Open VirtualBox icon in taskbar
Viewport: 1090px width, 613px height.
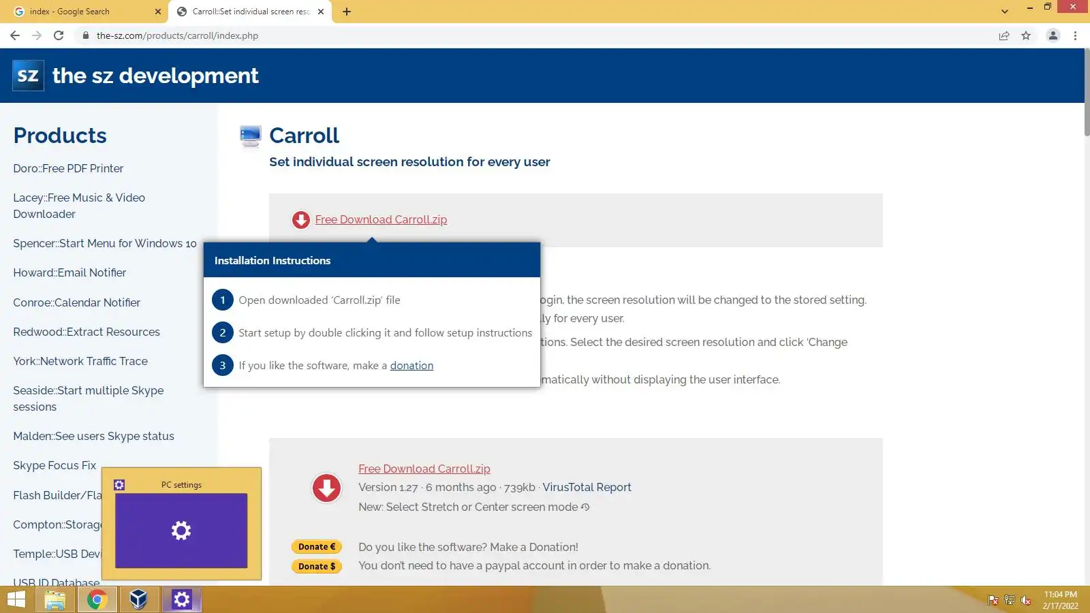(x=139, y=600)
